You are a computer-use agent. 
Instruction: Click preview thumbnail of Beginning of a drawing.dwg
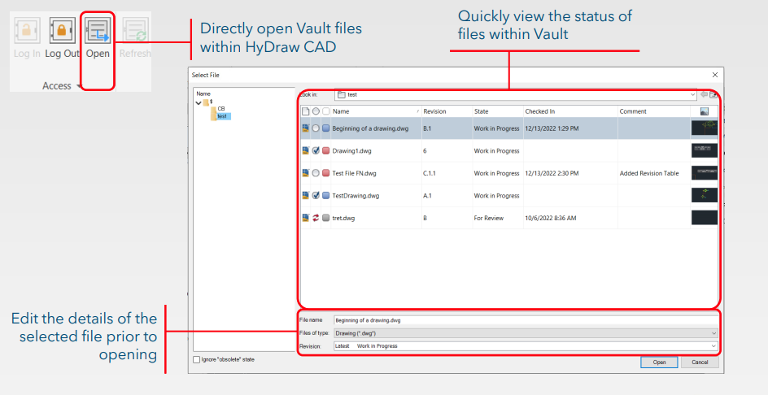705,128
